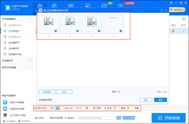Viewport: 189px width, 124px height.
Task: Open the audio waveform toolbar icon
Action: 71,6
